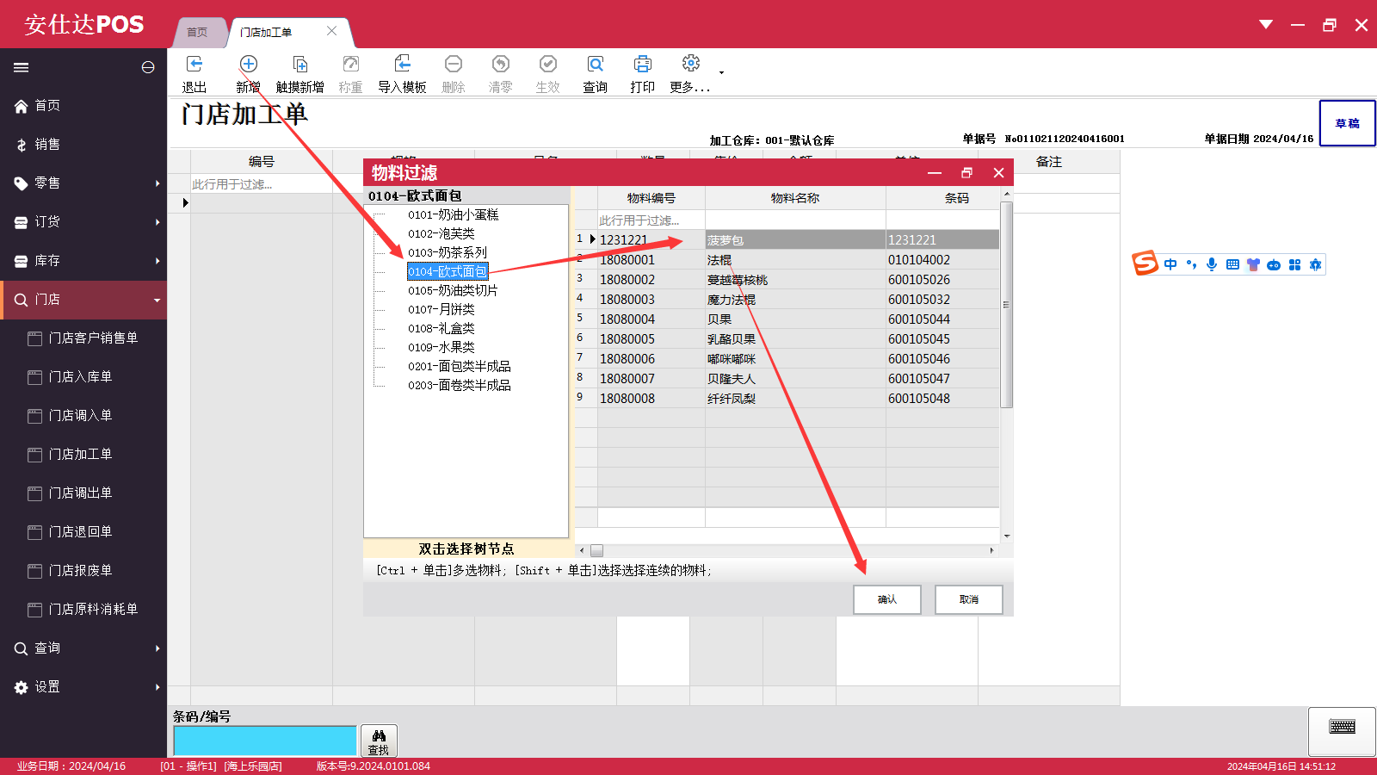Click the main grid 编号 filter field
1377x775 pixels.
click(x=262, y=184)
